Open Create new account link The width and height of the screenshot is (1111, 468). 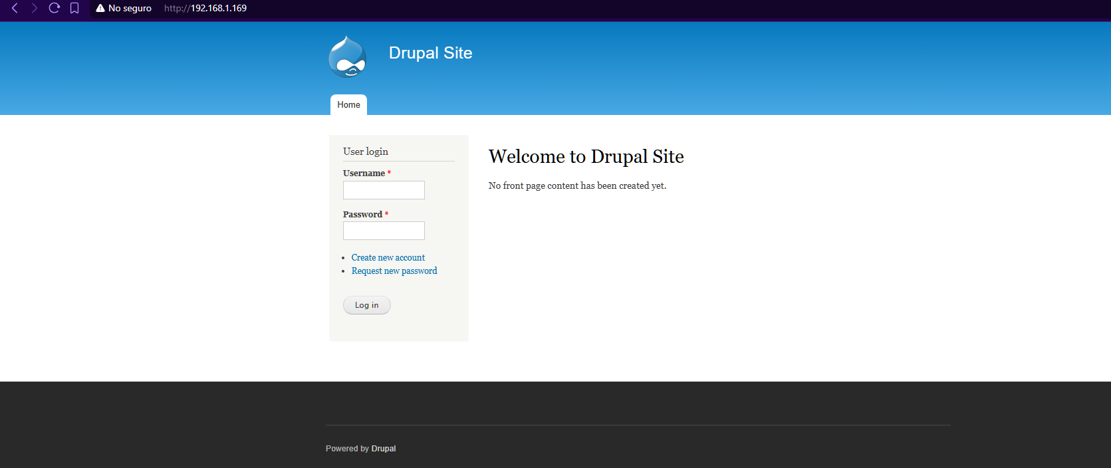[x=388, y=257]
